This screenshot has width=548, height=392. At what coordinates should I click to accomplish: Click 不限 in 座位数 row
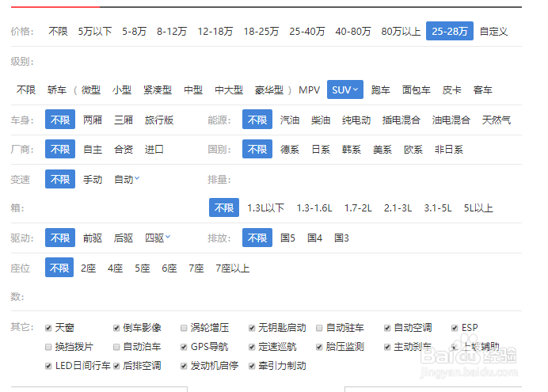[x=59, y=268]
